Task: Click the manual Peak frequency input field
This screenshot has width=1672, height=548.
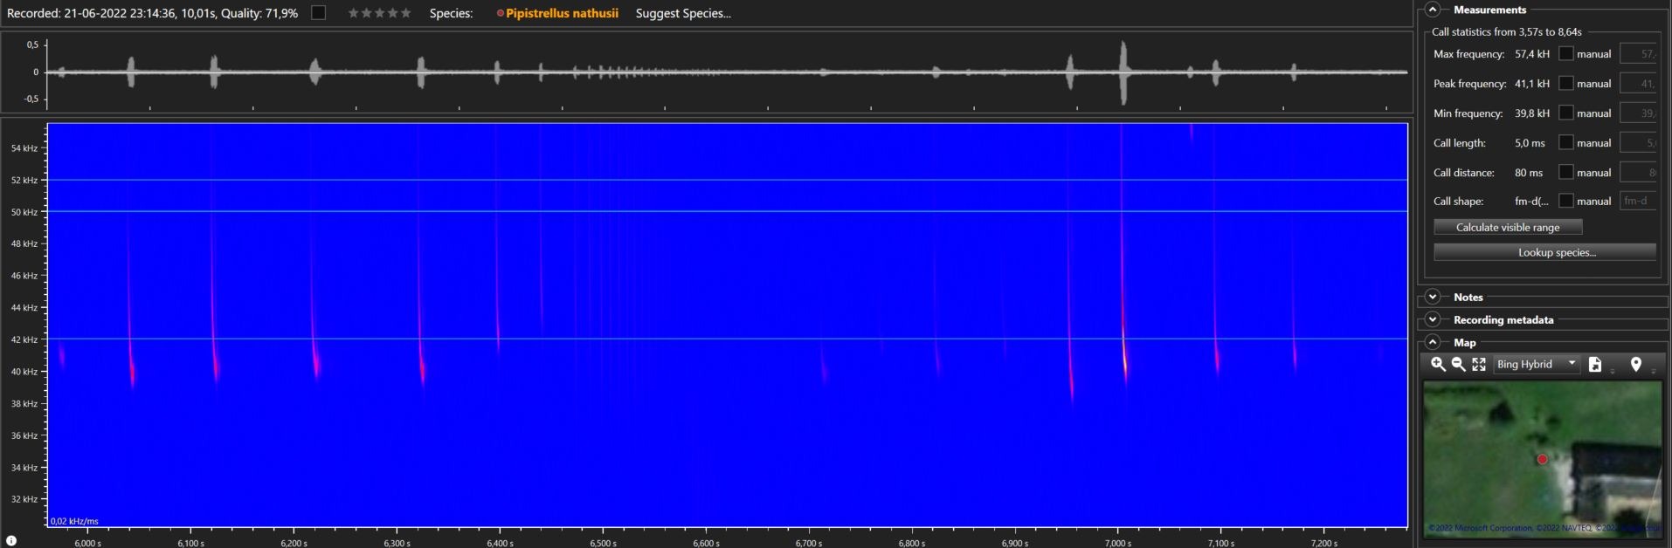Action: (1638, 84)
